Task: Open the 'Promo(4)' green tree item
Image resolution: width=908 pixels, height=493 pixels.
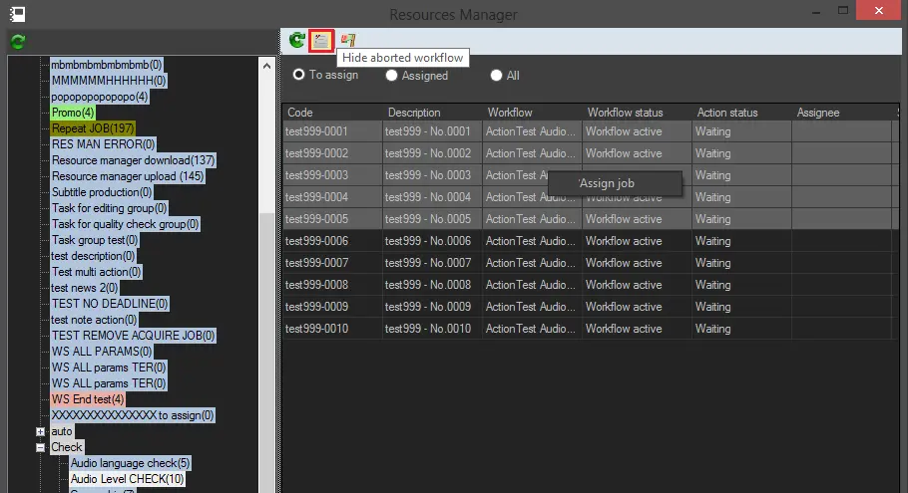Action: point(73,113)
